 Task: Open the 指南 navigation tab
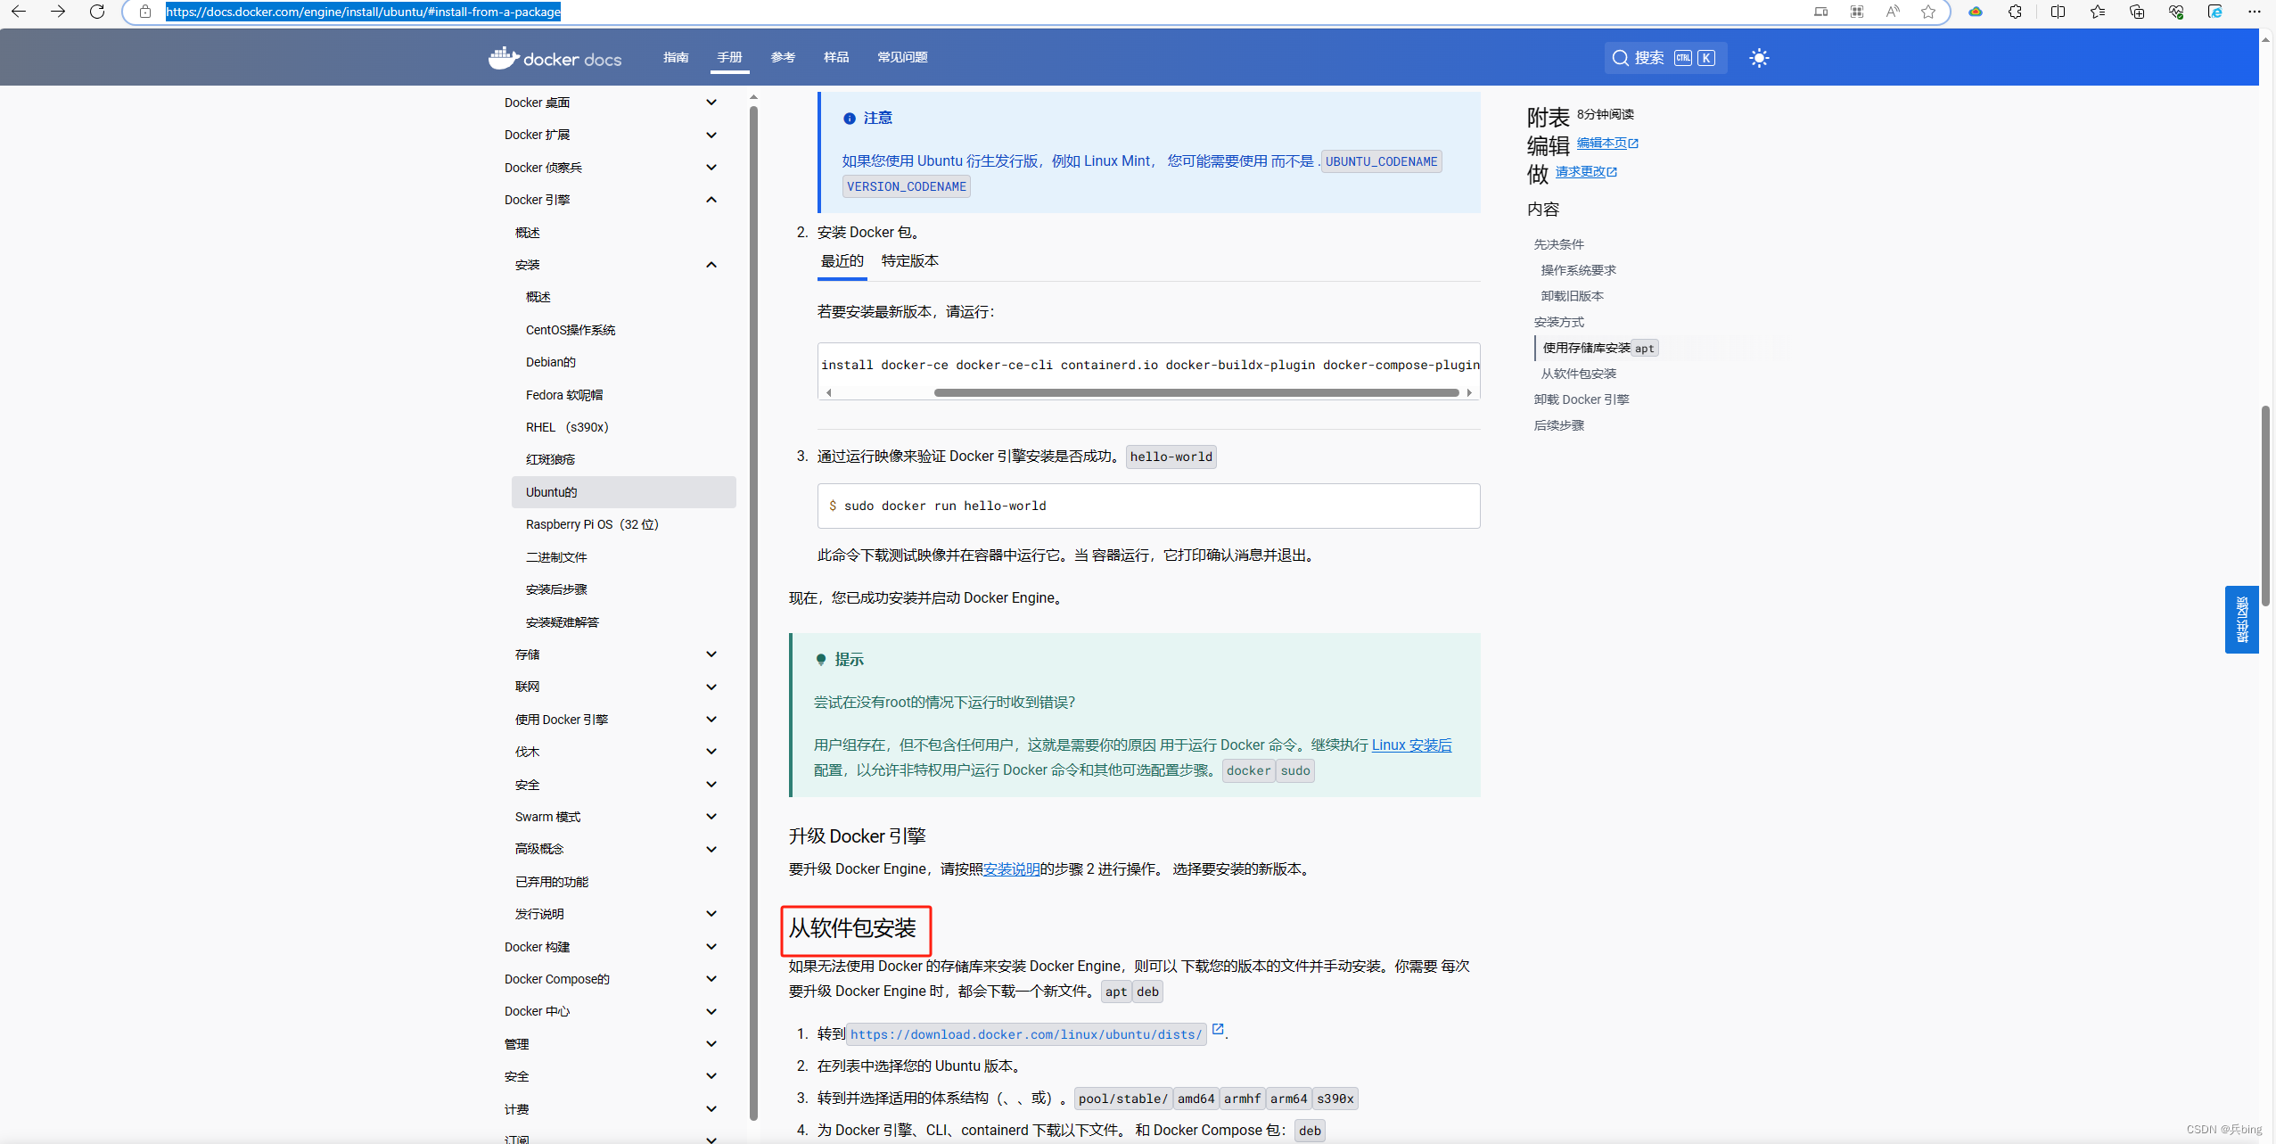tap(676, 57)
